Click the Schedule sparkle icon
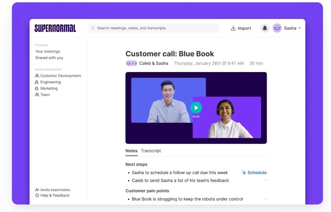Screen dimensions: 331x212 (244, 173)
